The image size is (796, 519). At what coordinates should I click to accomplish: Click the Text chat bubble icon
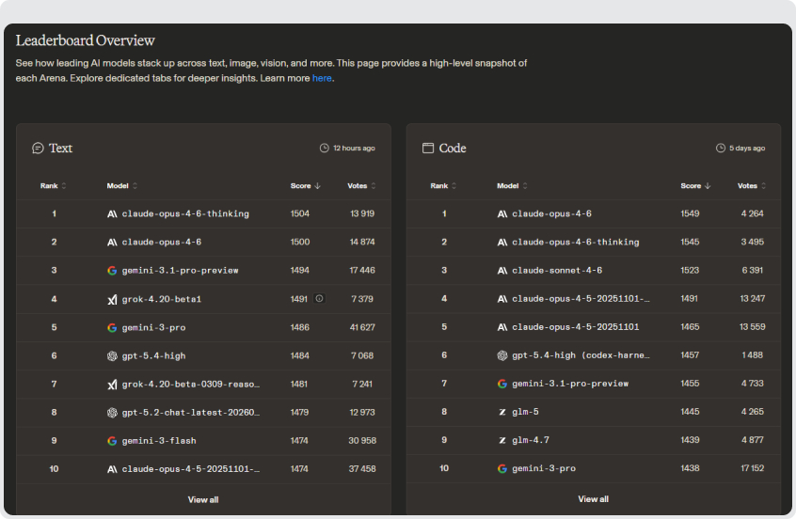pyautogui.click(x=38, y=149)
